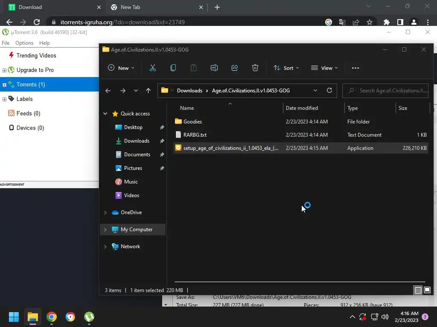Click the Cut scissors icon in Explorer toolbar
The width and height of the screenshot is (437, 327).
coord(152,68)
